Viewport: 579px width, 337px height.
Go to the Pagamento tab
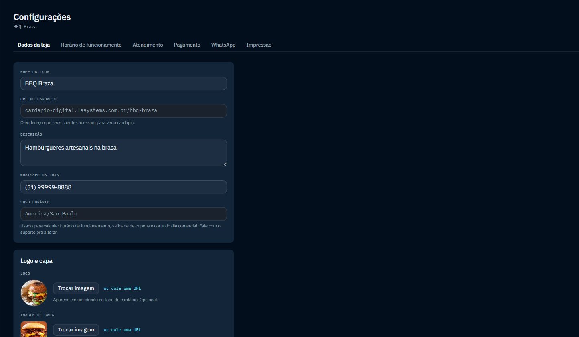click(x=187, y=45)
